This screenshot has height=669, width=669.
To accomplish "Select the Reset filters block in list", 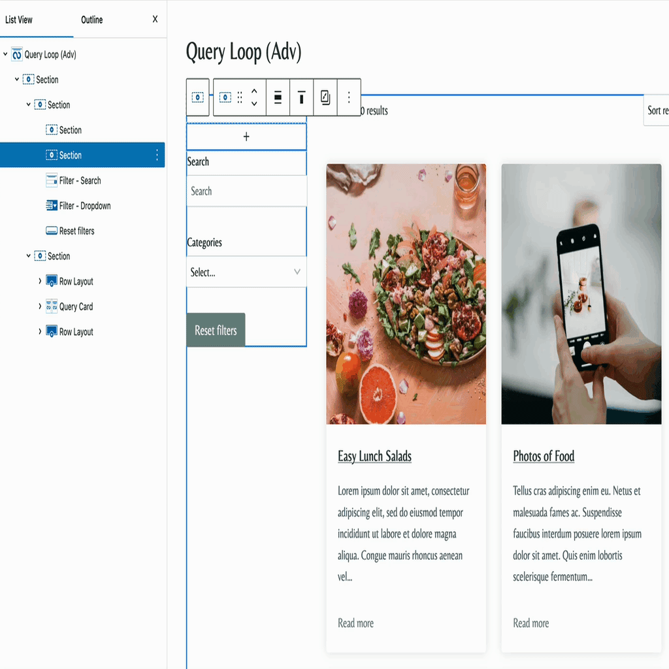I will click(x=77, y=231).
